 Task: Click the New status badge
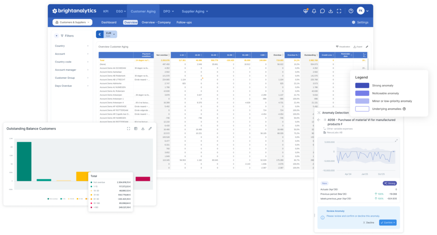tap(324, 183)
